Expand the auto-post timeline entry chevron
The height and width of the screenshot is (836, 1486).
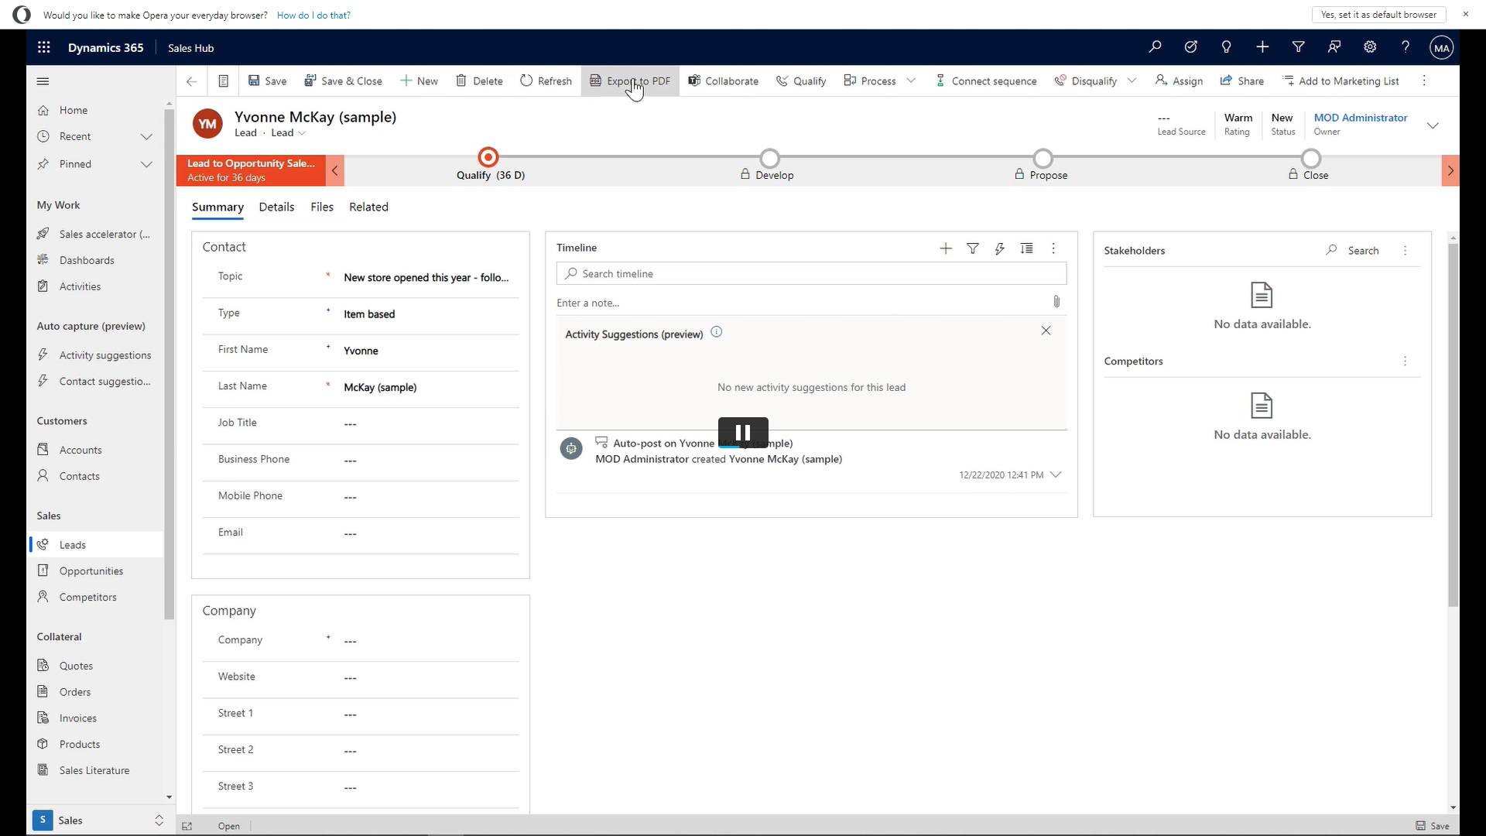tap(1056, 475)
